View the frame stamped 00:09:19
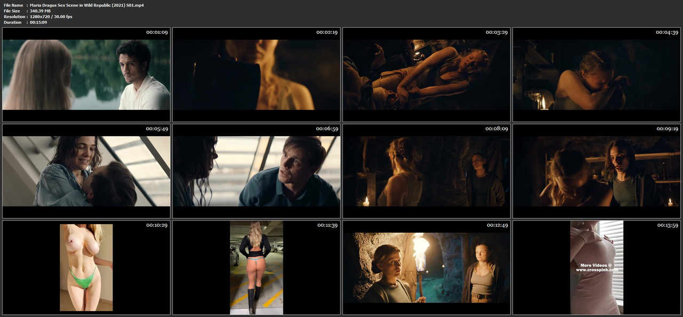 (597, 171)
